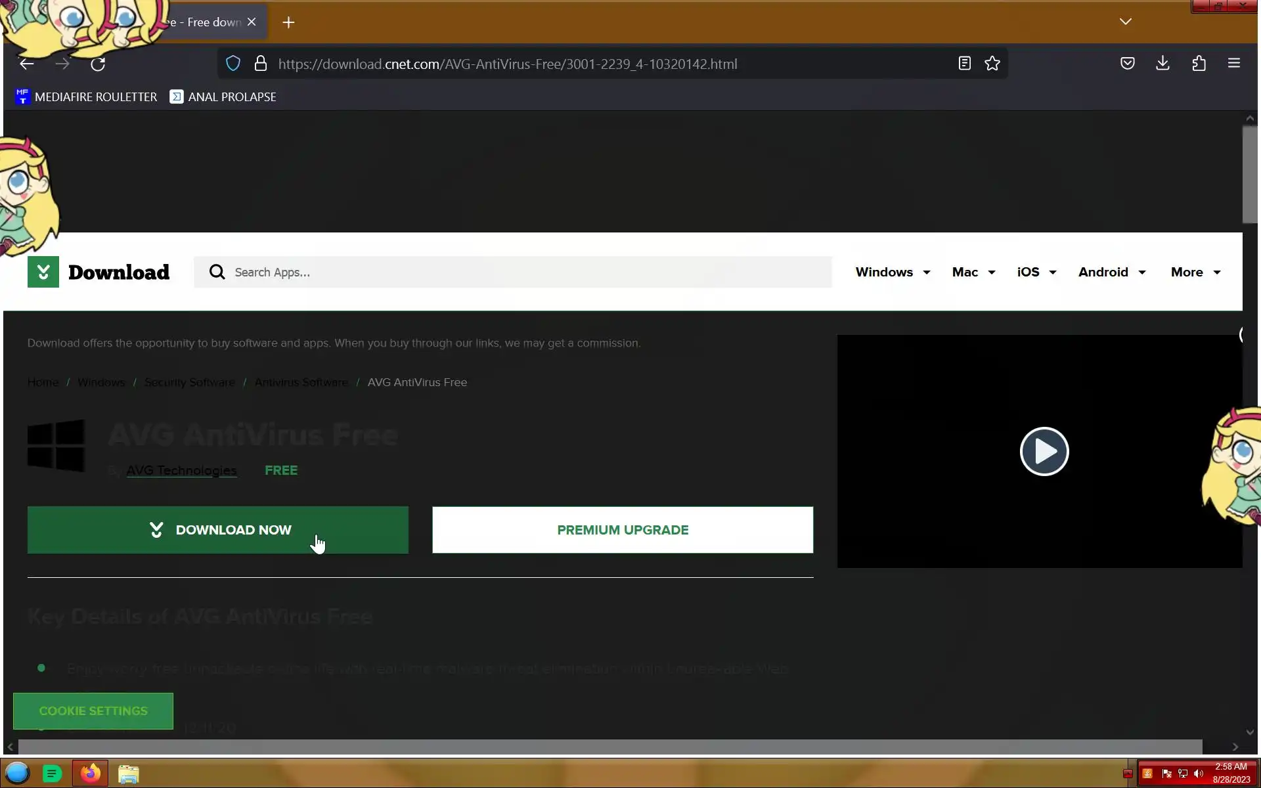The width and height of the screenshot is (1261, 788).
Task: Play the video in the sidebar
Action: (1044, 452)
